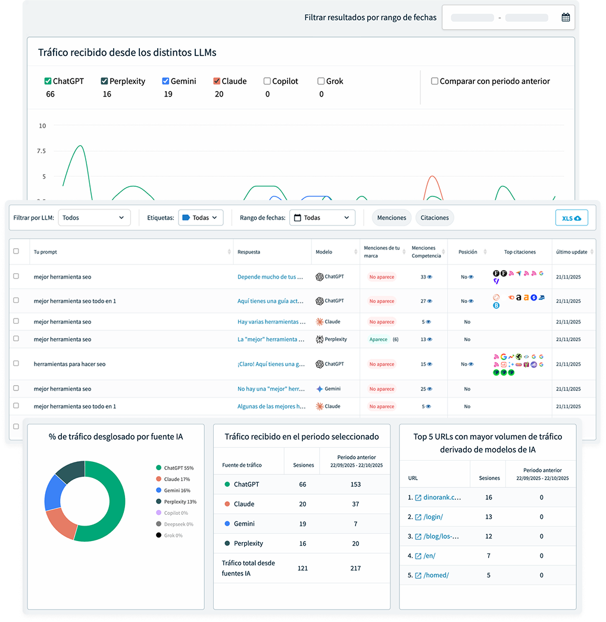Viewport: 606px width, 622px height.
Task: Enable Comparar con periodo anterior checkbox
Action: [435, 81]
